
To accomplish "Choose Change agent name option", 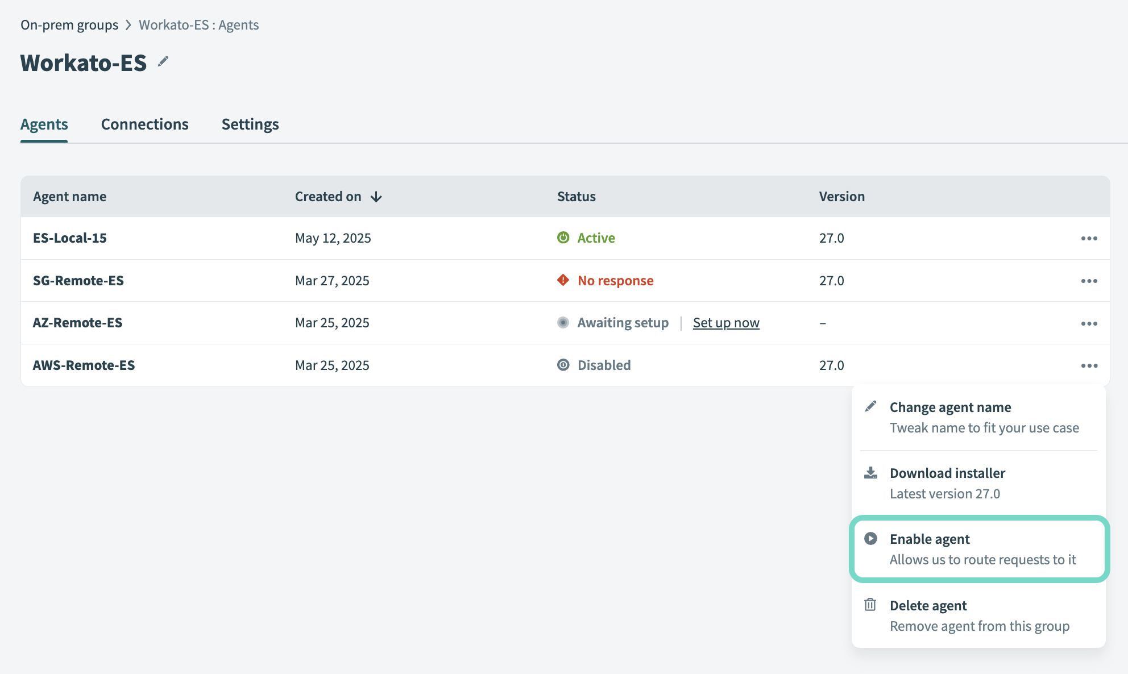I will pyautogui.click(x=979, y=417).
